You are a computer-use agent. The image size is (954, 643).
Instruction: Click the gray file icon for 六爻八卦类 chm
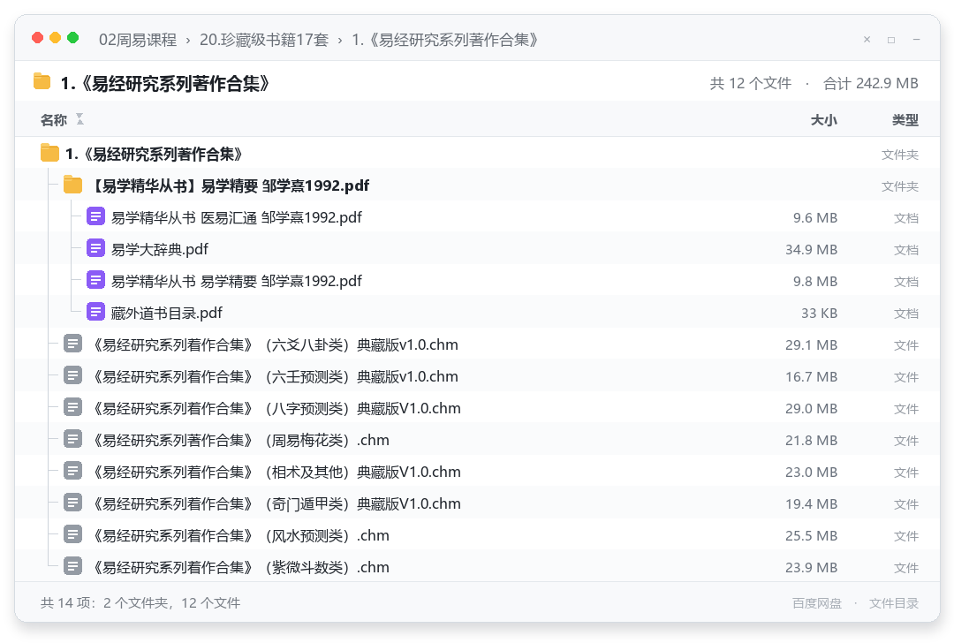[x=72, y=344]
